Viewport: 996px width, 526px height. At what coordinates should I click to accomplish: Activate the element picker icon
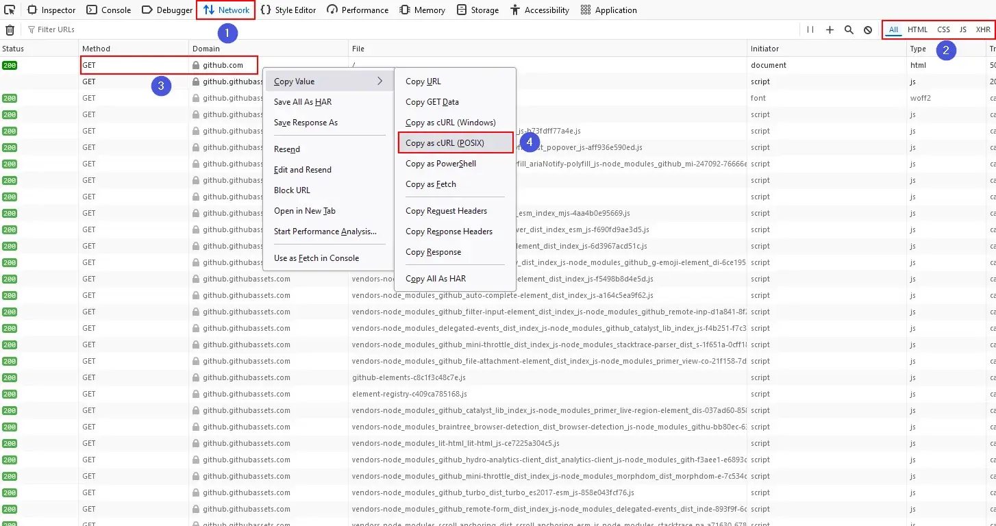[10, 10]
